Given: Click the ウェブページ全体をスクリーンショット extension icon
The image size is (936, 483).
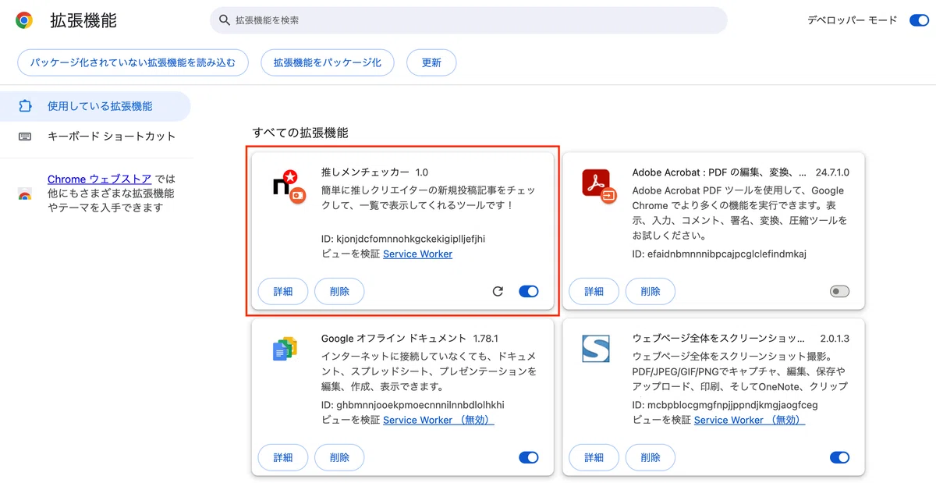Looking at the screenshot, I should [596, 348].
